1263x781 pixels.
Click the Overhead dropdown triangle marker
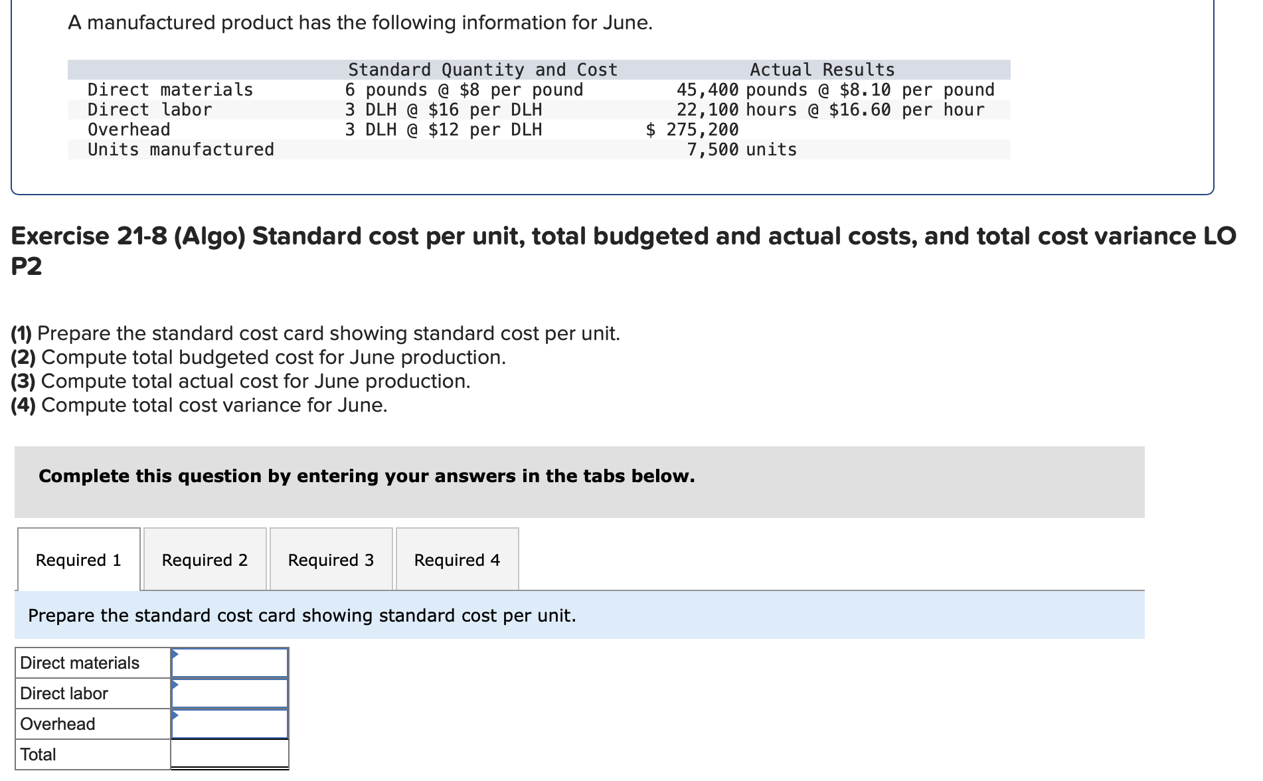(175, 715)
